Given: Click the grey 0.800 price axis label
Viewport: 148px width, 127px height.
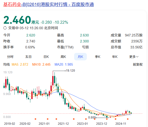Looking at the screenshot, I should pos(7,117).
